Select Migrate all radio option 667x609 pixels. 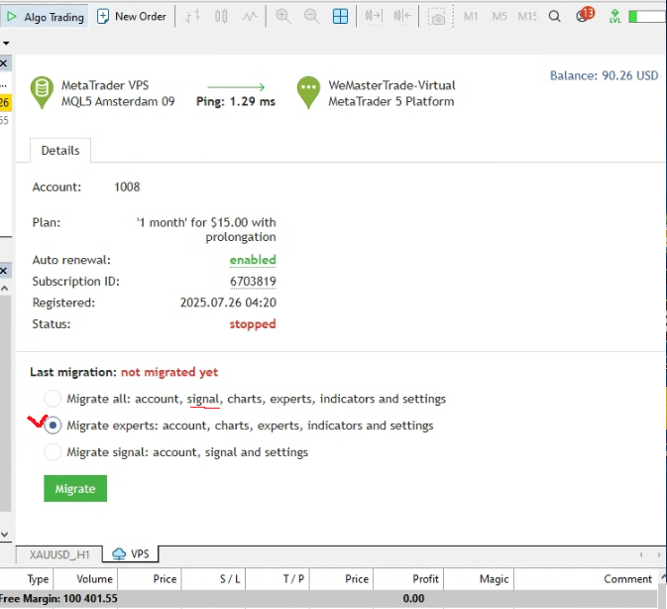(53, 399)
